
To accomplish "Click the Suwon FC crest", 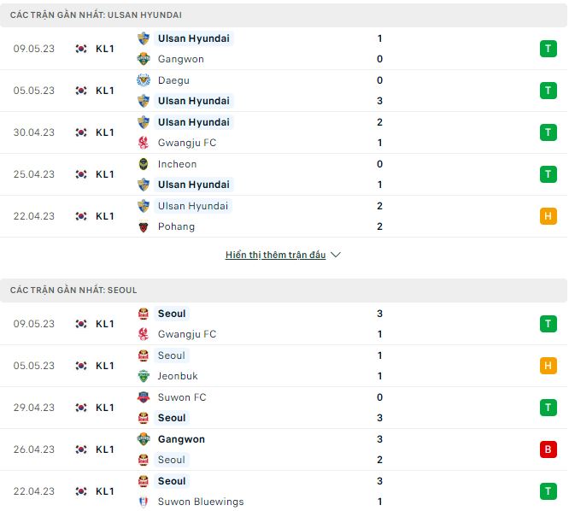I will 144,397.
